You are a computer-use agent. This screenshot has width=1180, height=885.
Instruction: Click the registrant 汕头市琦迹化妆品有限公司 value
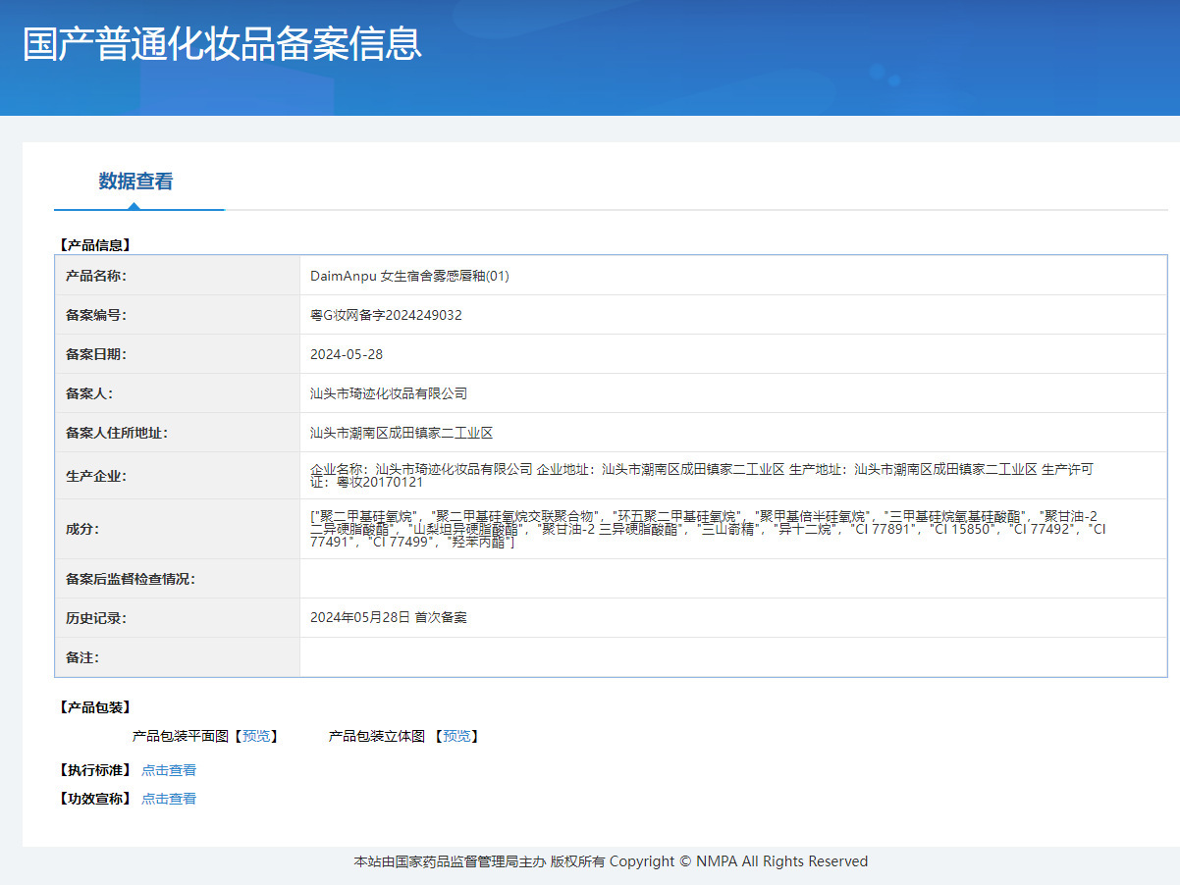point(389,393)
